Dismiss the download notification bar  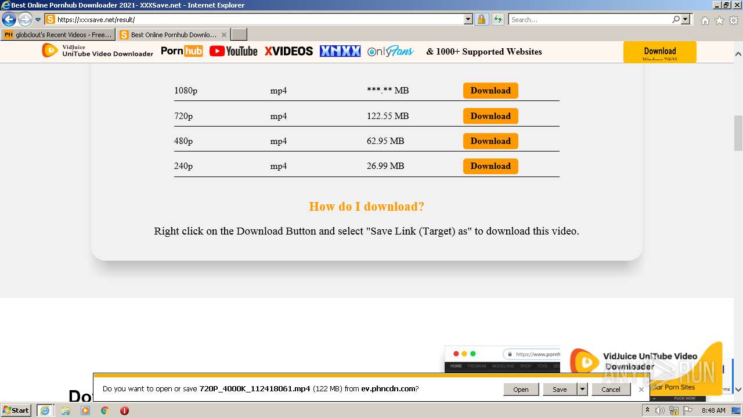[x=641, y=390]
